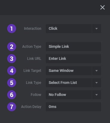Click the Select From List field
Image resolution: width=110 pixels, height=123 pixels.
(x=69, y=83)
